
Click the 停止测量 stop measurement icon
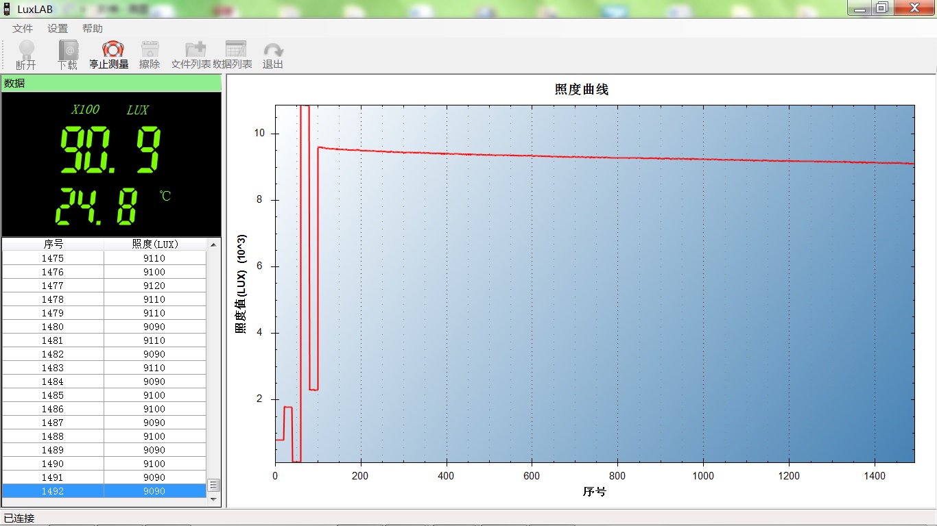tap(109, 55)
